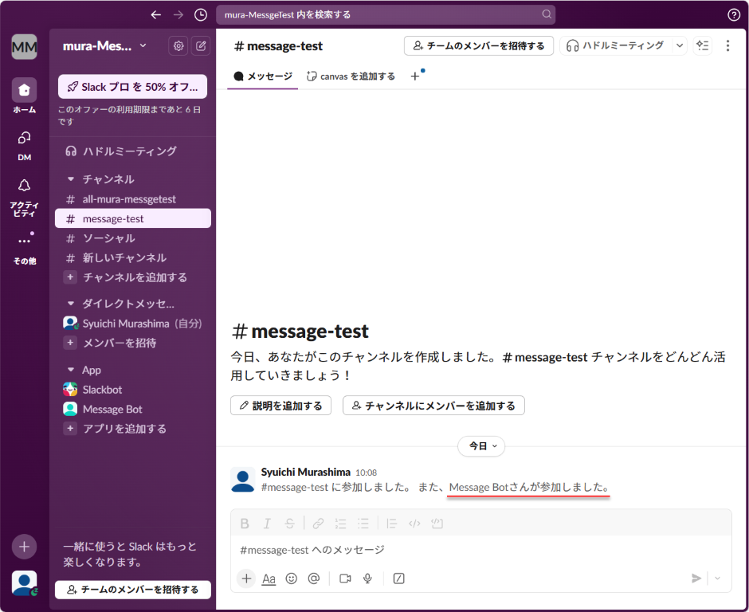Open the all-mura-messgetest channel
The width and height of the screenshot is (749, 612).
coord(133,199)
